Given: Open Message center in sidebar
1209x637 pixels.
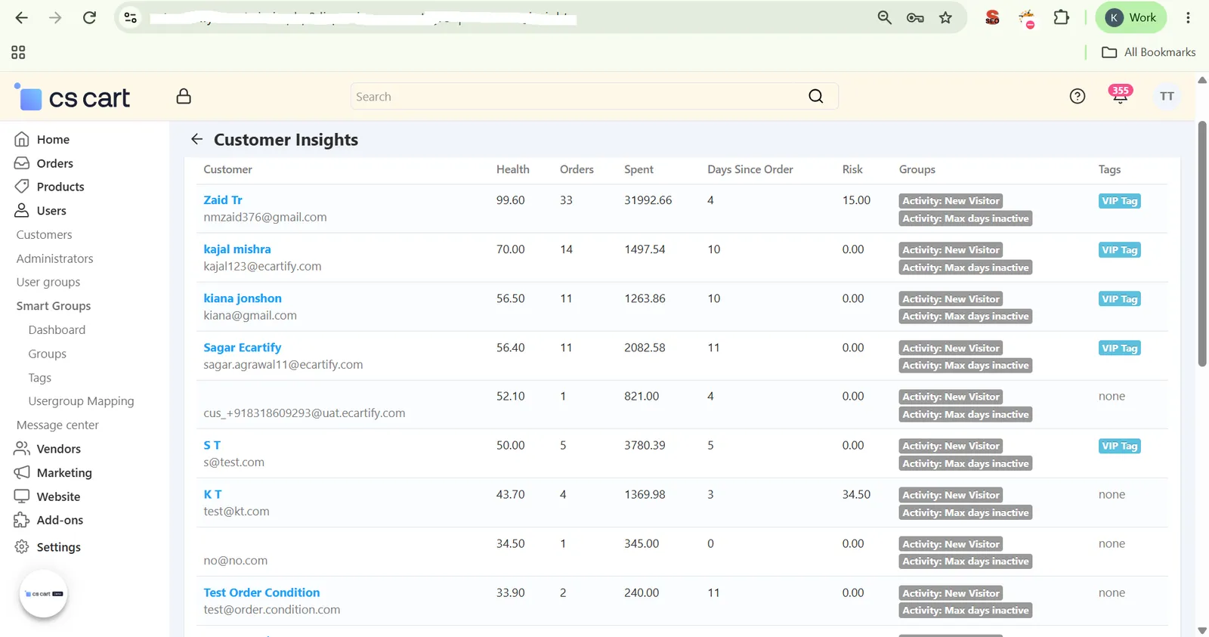Looking at the screenshot, I should click(57, 425).
